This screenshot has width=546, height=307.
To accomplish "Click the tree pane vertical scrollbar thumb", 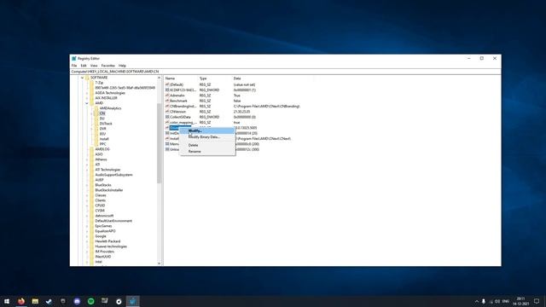I will tap(160, 142).
